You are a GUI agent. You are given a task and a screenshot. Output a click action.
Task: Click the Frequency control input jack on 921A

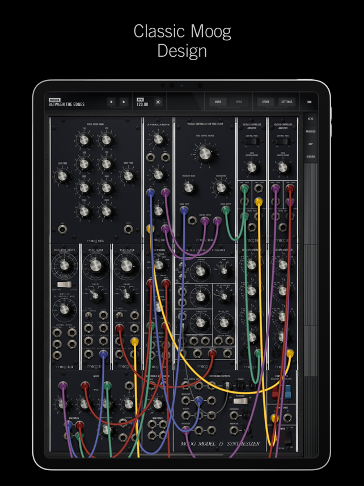click(57, 333)
